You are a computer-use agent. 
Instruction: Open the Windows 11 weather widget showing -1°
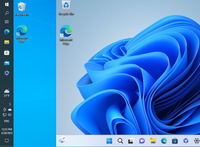pos(62,141)
